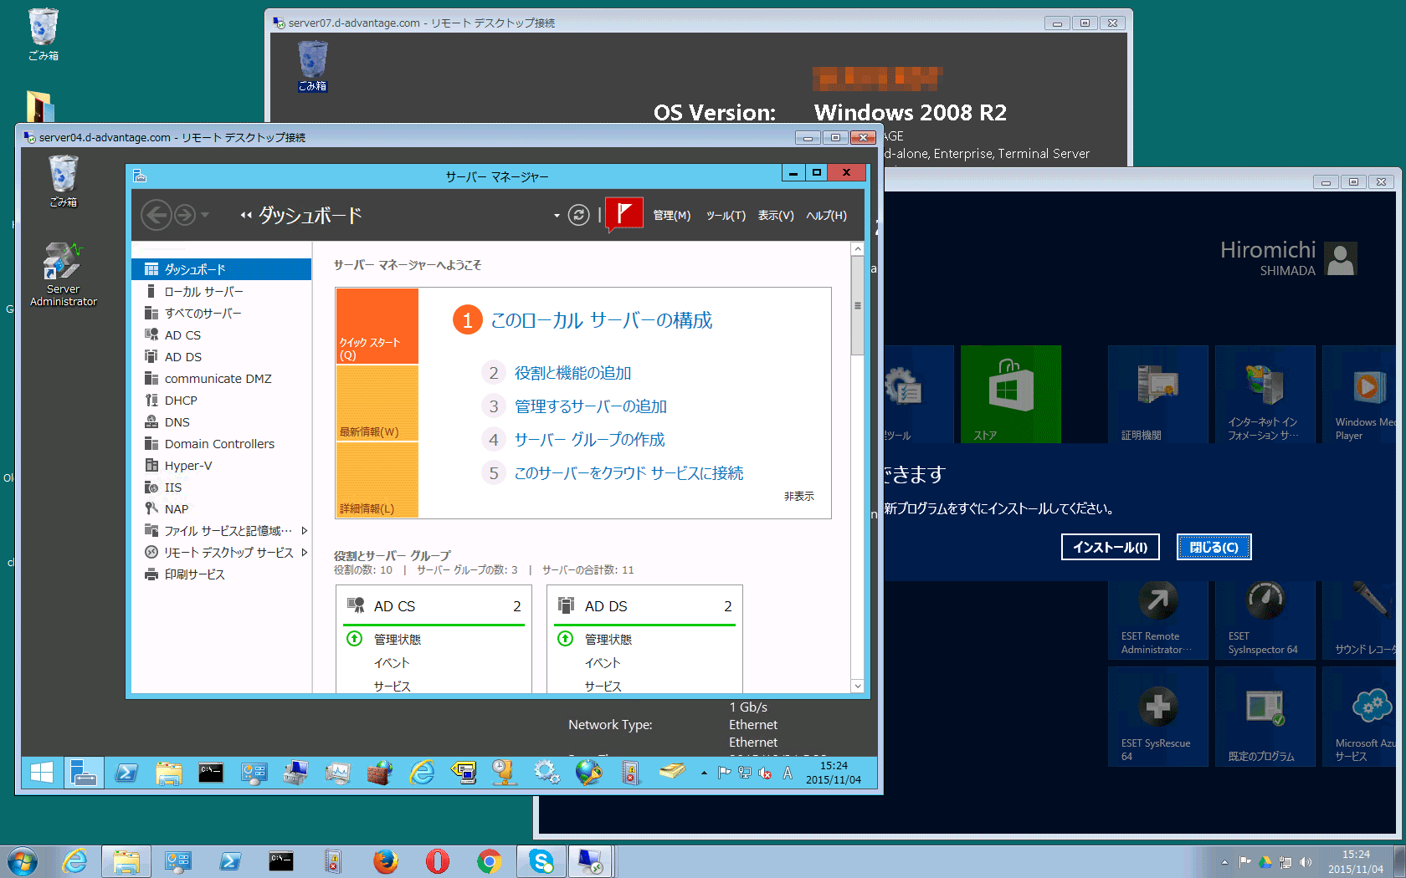The height and width of the screenshot is (878, 1406).
Task: Open AD CS in the sidebar
Action: click(221, 334)
